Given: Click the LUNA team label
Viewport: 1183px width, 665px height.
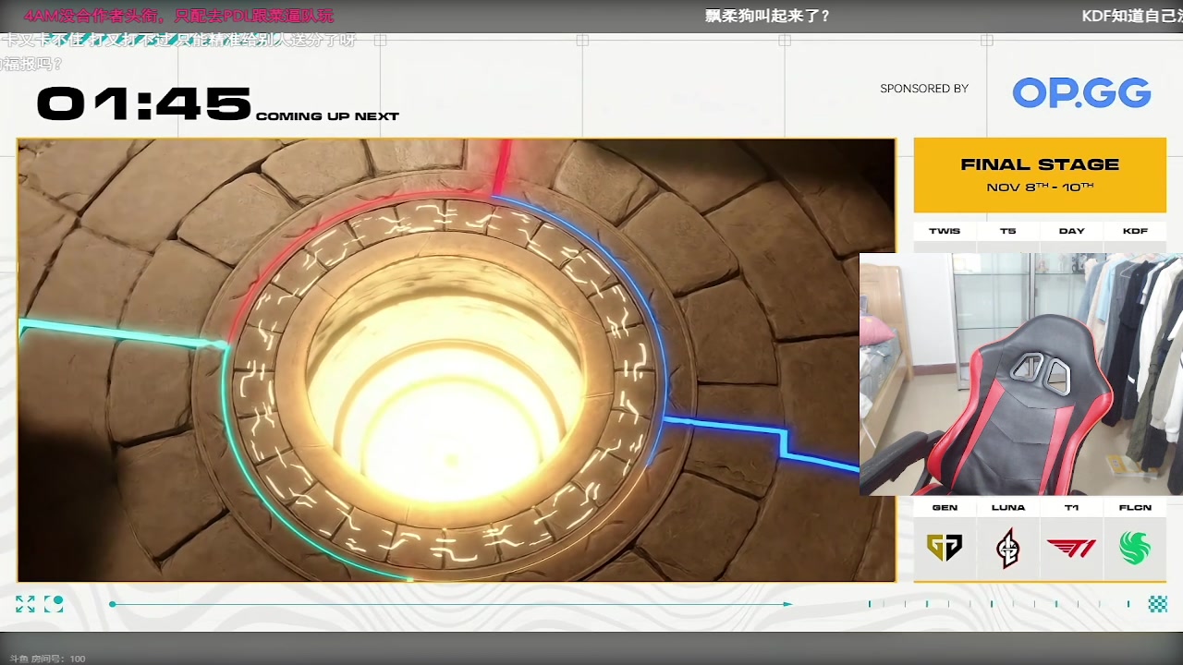Looking at the screenshot, I should pyautogui.click(x=1008, y=507).
